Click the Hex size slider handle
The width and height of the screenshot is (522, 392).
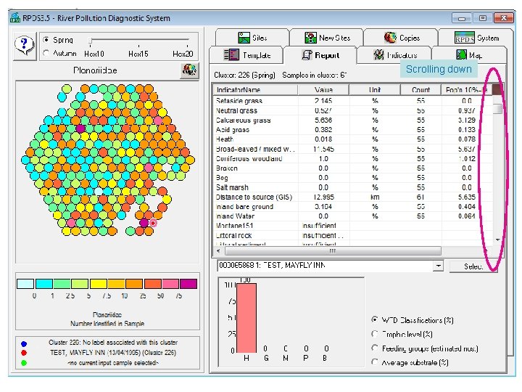coord(90,41)
